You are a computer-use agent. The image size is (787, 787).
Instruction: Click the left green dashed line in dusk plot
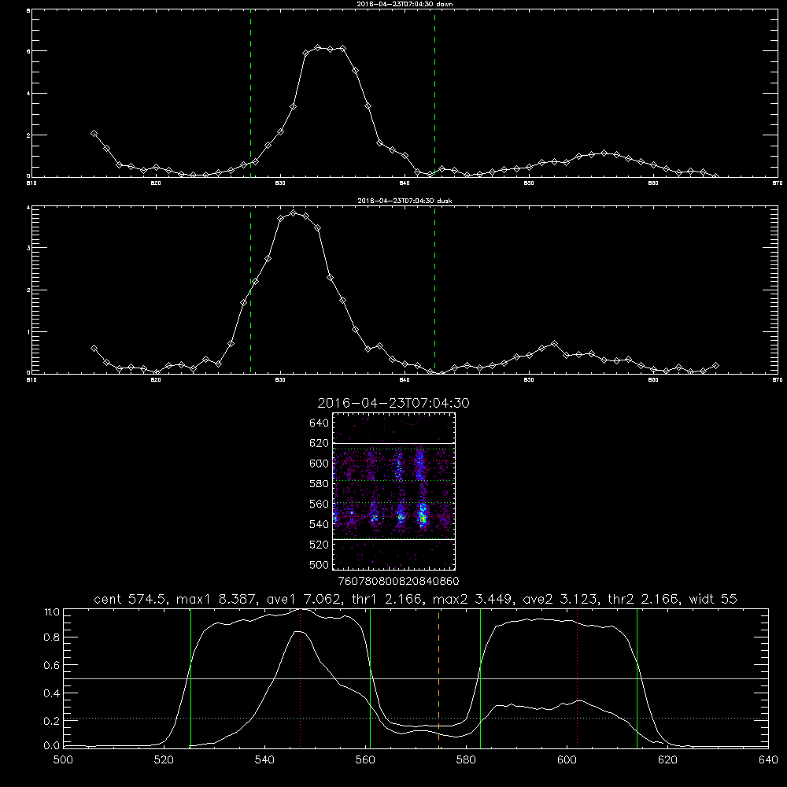pos(250,290)
